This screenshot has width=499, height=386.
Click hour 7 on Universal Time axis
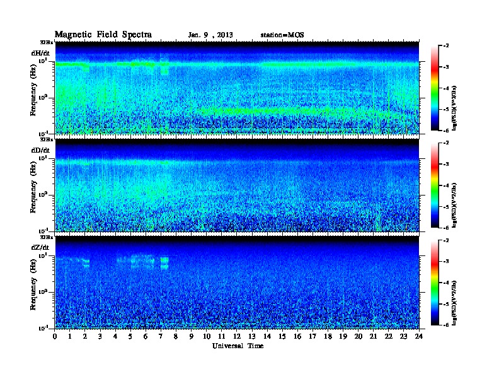tap(161, 337)
